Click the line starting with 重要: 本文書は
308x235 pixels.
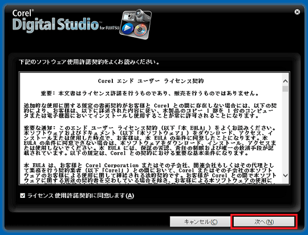point(149,94)
